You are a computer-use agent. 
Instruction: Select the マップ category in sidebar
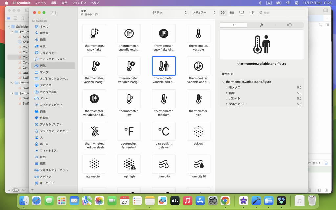click(x=44, y=72)
